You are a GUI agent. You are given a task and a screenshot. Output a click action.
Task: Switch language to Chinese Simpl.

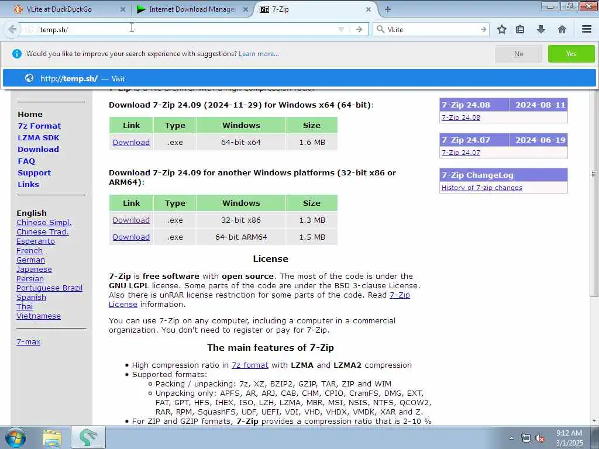[x=44, y=223]
